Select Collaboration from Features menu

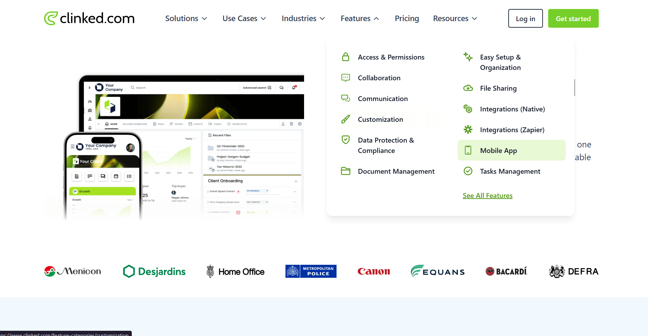pos(379,78)
